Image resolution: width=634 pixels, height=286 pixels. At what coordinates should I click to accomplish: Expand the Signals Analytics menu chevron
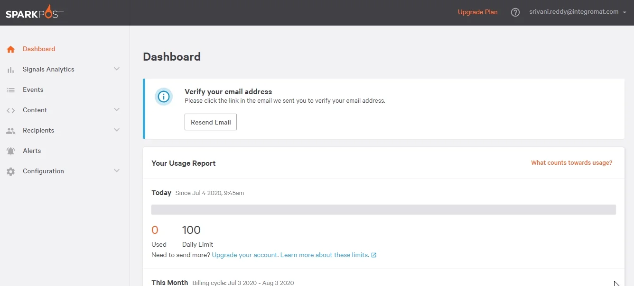[x=117, y=69]
